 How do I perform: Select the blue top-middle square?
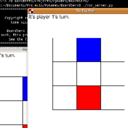[89, 50]
